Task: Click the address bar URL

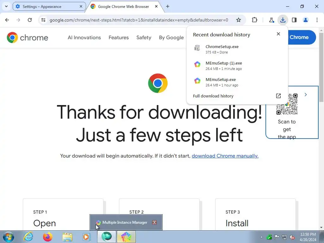Action: point(139,20)
